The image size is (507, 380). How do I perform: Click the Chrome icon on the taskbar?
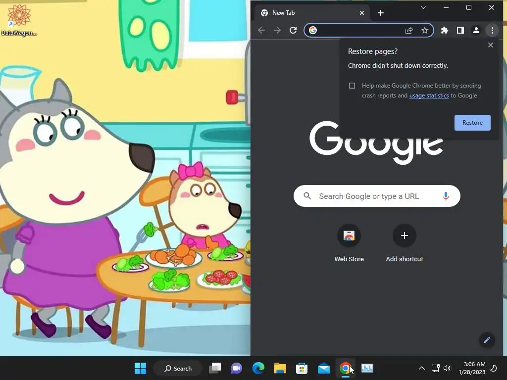345,368
